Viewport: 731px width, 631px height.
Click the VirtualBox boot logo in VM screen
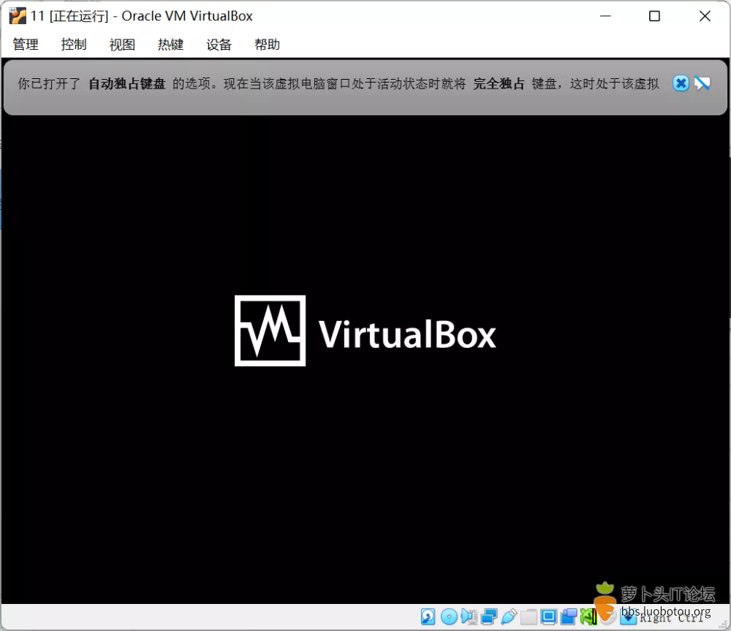tap(365, 330)
